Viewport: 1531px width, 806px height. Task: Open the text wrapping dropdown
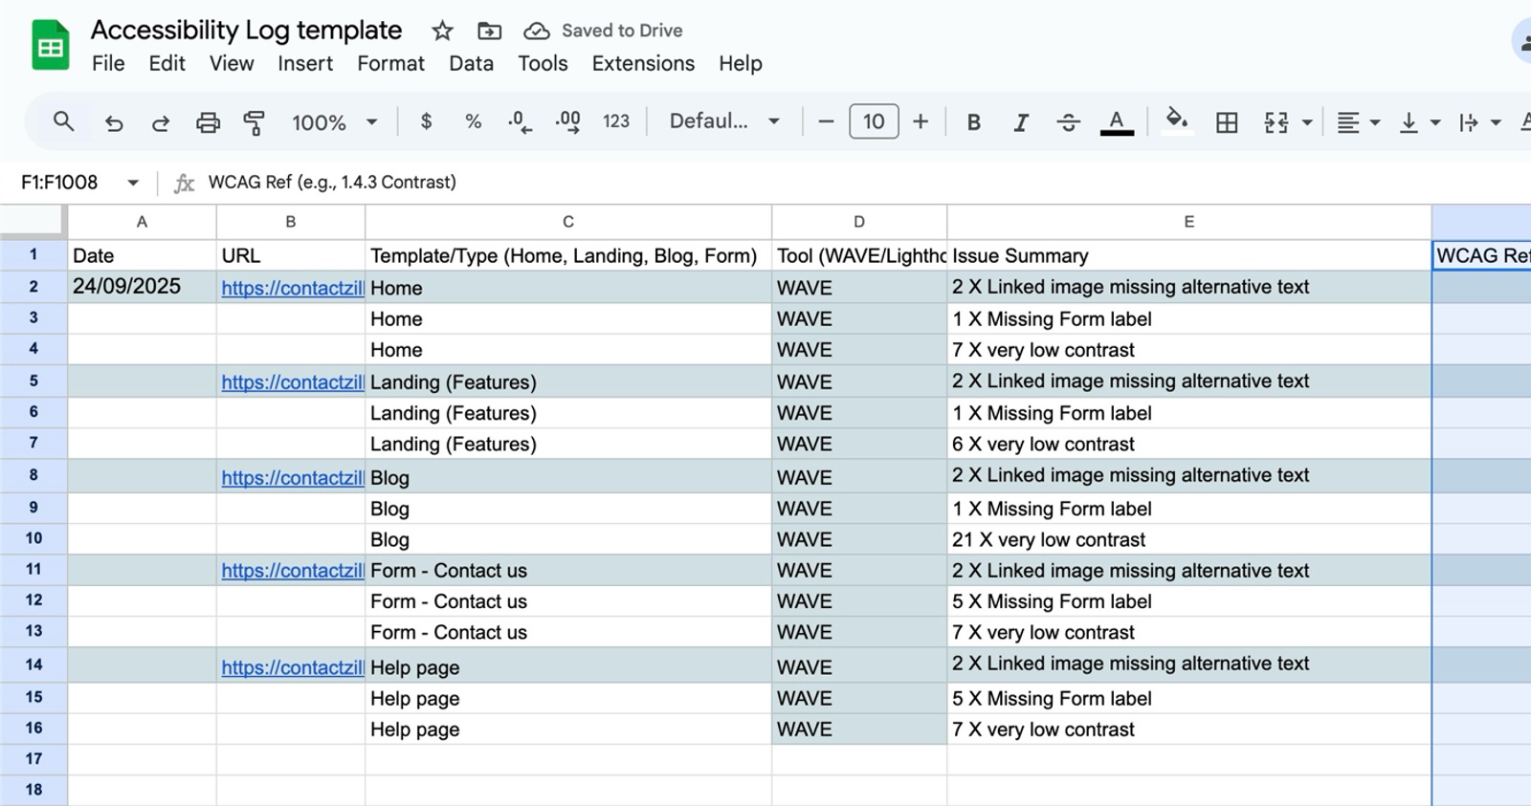[x=1479, y=122]
